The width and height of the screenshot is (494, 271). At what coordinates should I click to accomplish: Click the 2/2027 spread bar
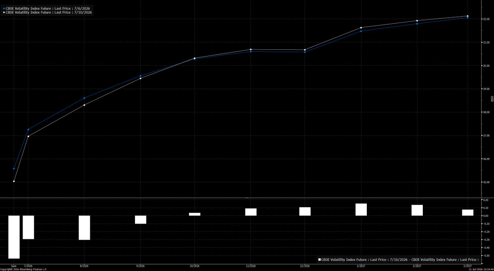pos(417,210)
